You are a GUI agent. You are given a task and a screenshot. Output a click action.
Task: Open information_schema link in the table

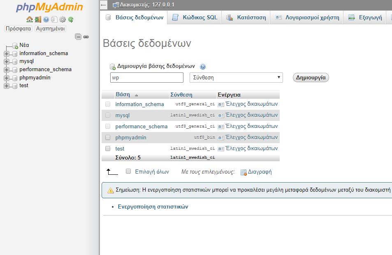coord(139,104)
